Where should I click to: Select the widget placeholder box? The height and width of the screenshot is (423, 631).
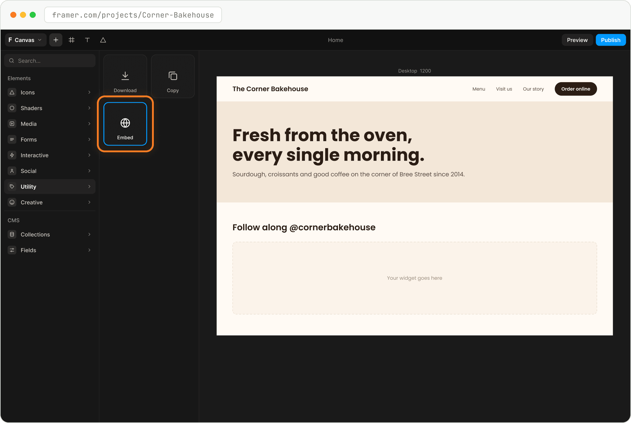coord(415,278)
